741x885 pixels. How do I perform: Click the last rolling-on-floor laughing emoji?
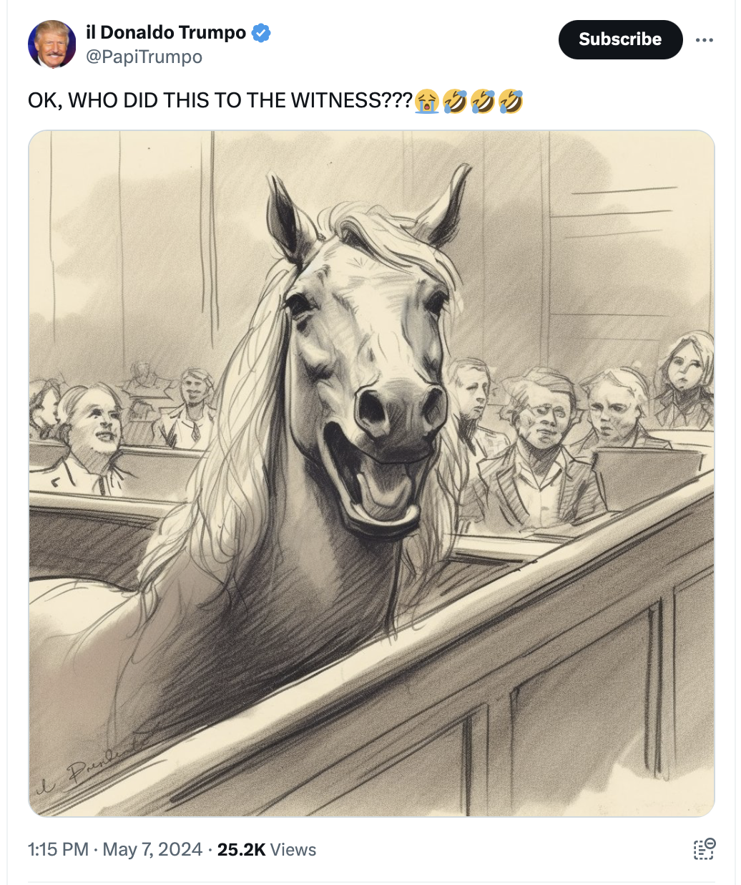tap(511, 101)
